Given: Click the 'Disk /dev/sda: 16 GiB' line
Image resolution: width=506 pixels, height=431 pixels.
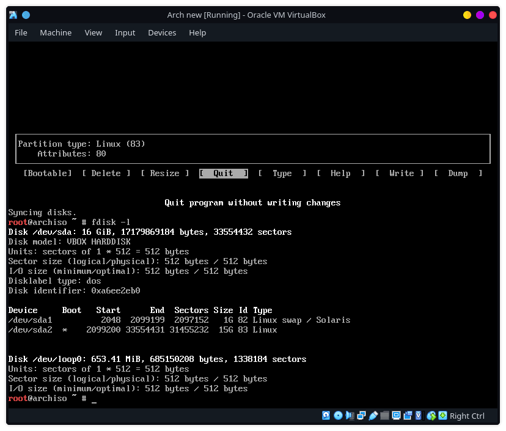Looking at the screenshot, I should click(150, 232).
